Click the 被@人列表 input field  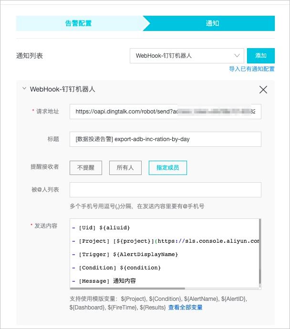[x=166, y=190]
